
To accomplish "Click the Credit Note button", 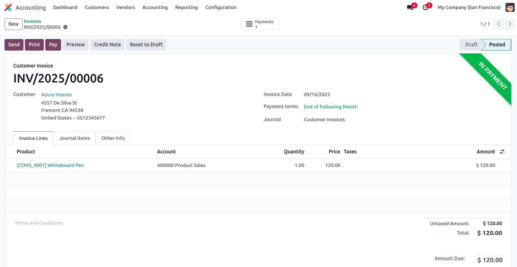I will pyautogui.click(x=107, y=45).
